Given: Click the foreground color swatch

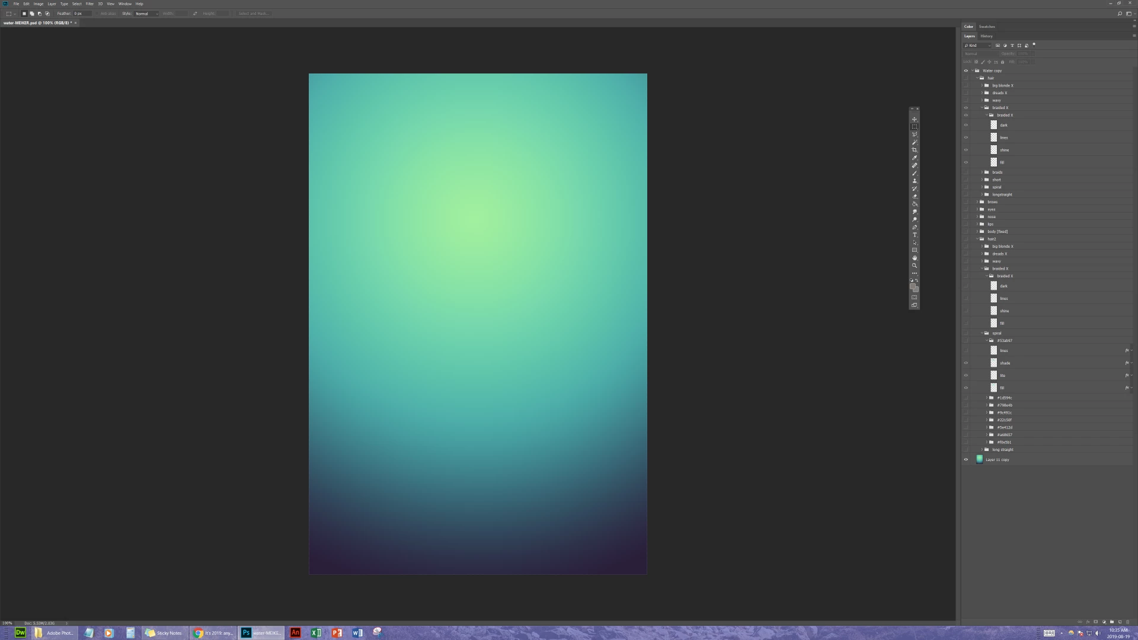Looking at the screenshot, I should point(913,287).
